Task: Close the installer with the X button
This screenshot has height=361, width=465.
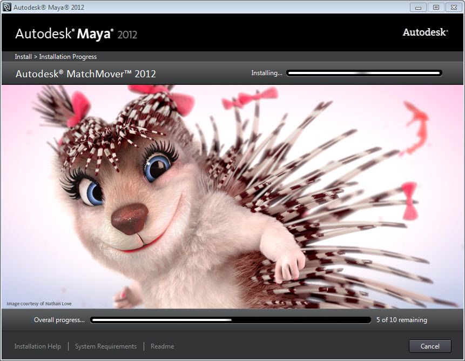Action: [453, 7]
